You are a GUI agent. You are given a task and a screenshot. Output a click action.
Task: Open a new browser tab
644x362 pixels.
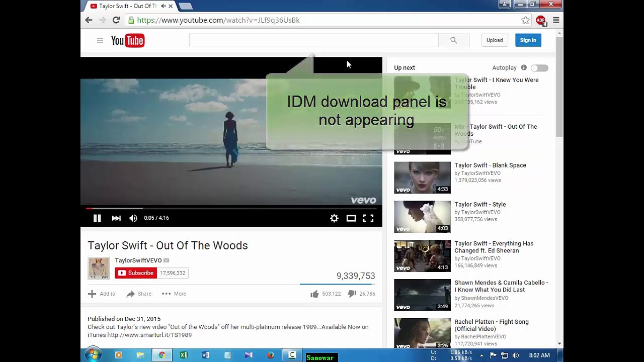tap(185, 6)
